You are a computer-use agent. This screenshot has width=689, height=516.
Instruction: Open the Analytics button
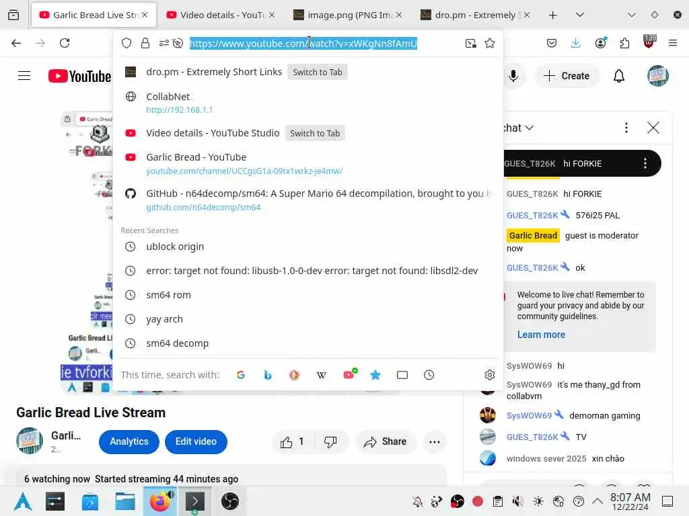[x=129, y=442]
